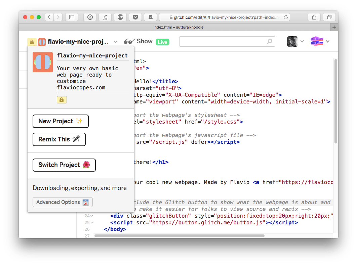Click the headphones project avatar in the popup
357x265 pixels.
pos(42,62)
